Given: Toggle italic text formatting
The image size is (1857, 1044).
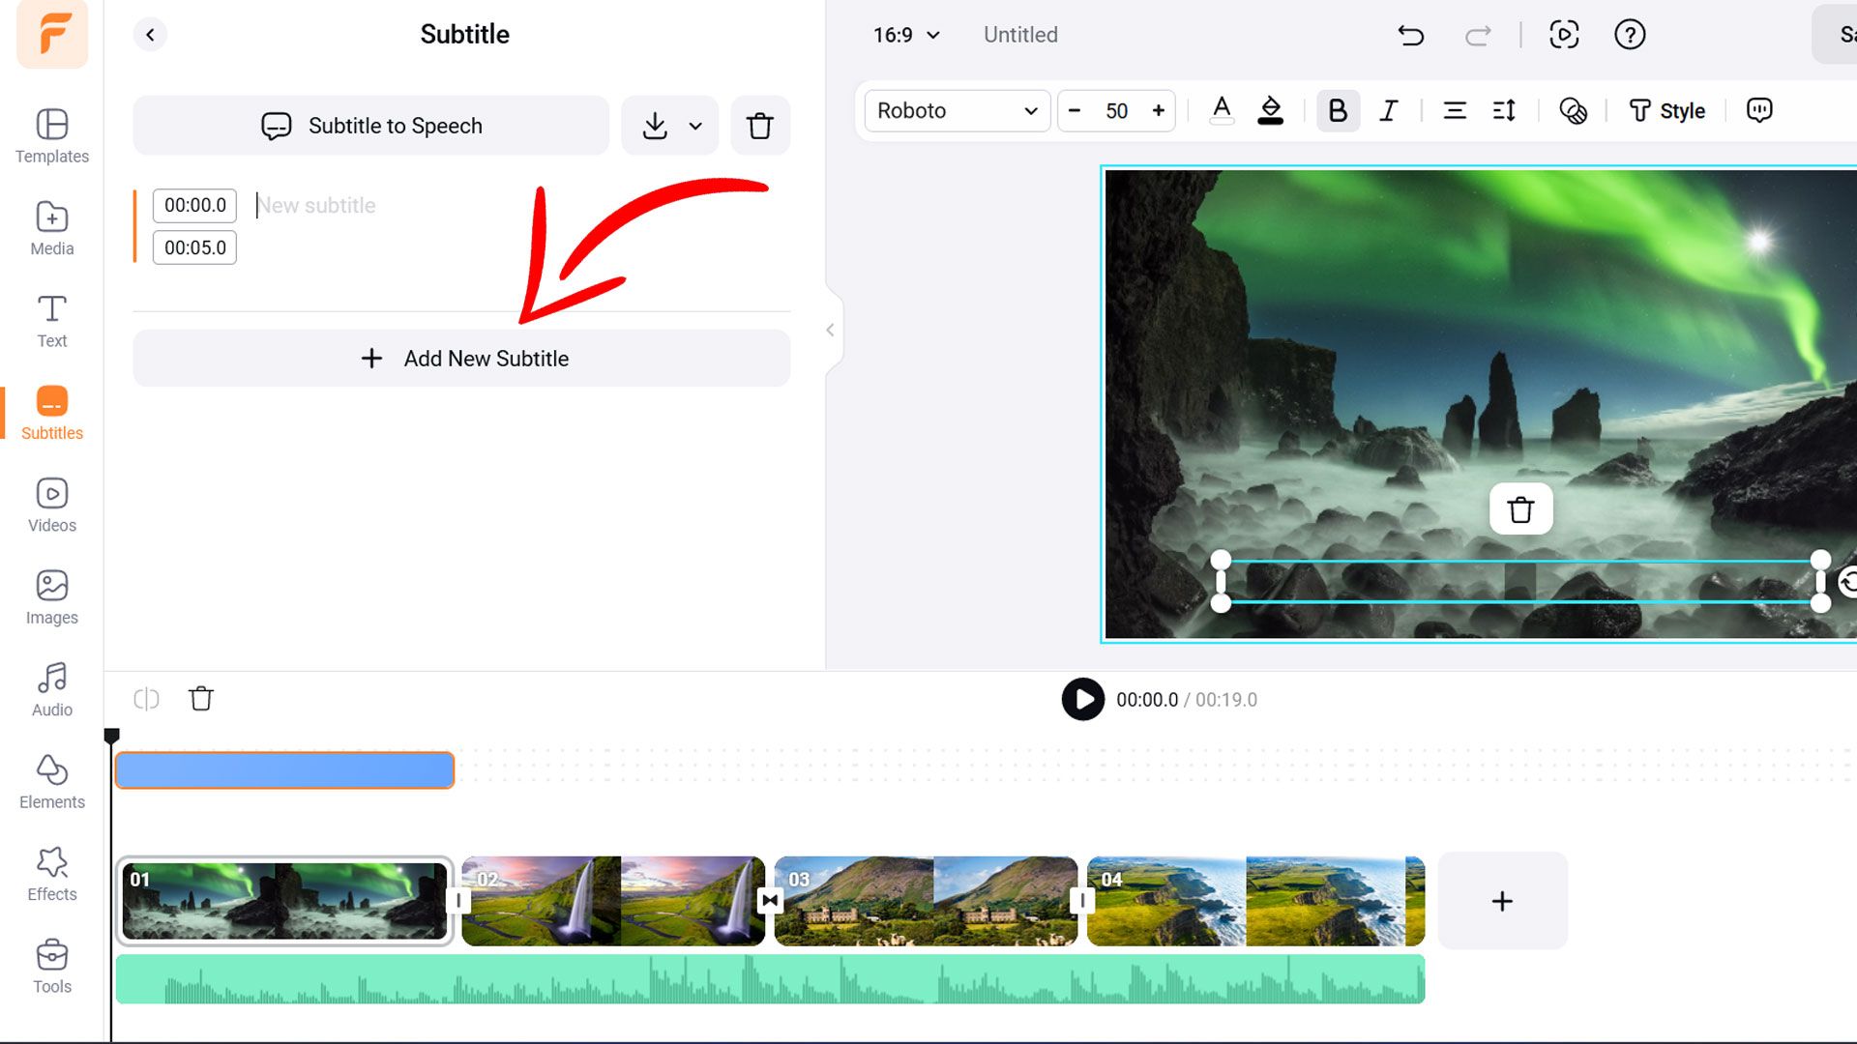Looking at the screenshot, I should [1389, 111].
